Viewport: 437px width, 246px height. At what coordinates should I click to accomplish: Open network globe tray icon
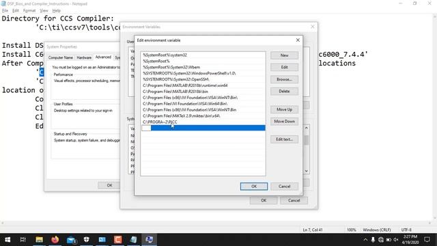tap(381, 240)
